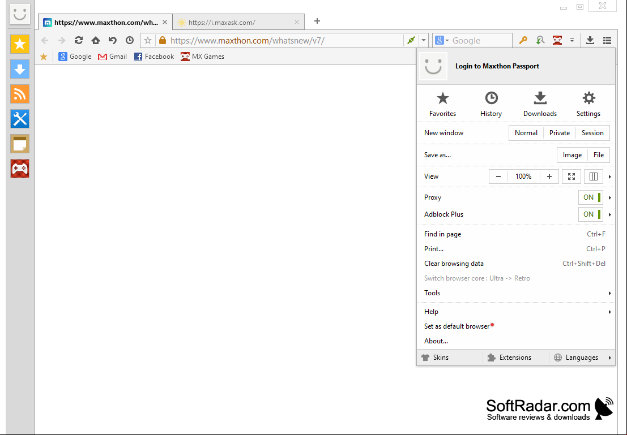
Task: Go back to the previous page
Action: 45,40
